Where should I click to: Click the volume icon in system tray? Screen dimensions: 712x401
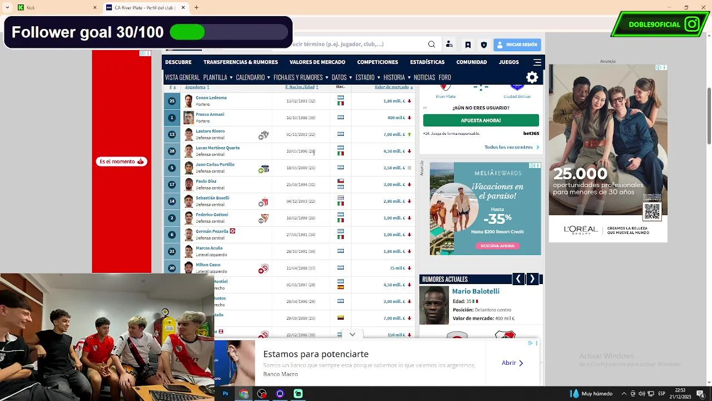click(642, 394)
